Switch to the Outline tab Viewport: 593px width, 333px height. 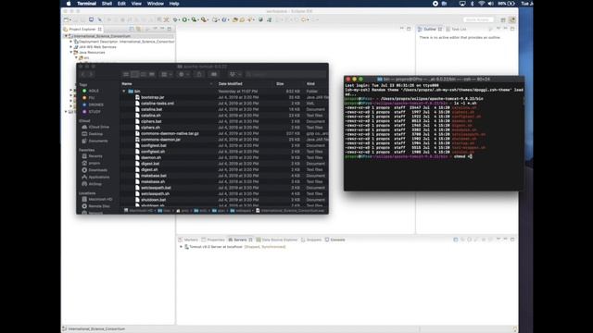(x=430, y=29)
